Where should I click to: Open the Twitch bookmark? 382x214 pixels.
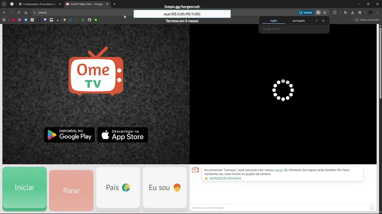[45, 20]
